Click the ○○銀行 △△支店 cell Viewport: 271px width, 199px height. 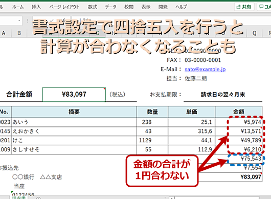pyautogui.click(x=37, y=177)
